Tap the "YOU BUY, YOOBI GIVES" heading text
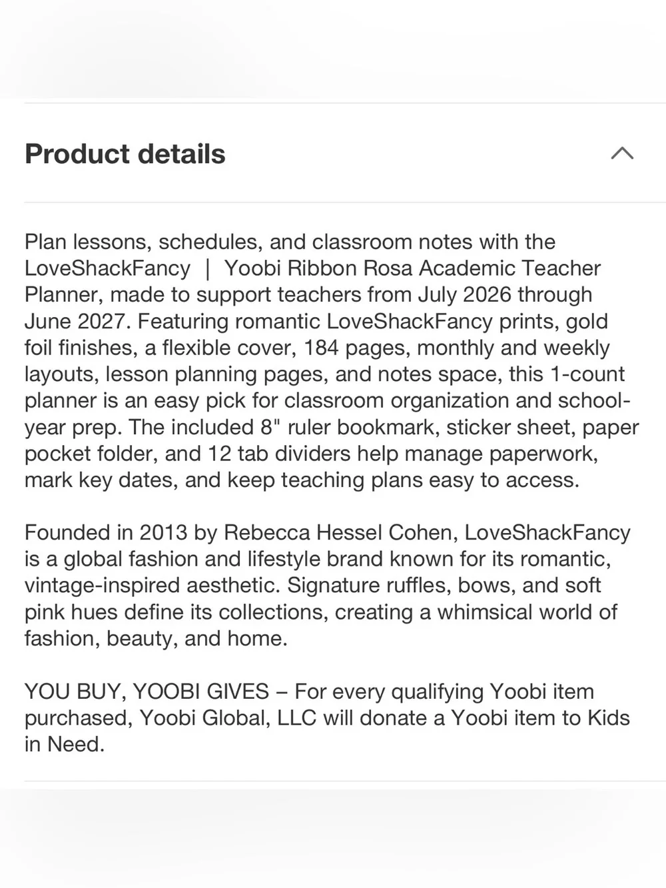Screen dimensions: 666x888 click(x=147, y=691)
